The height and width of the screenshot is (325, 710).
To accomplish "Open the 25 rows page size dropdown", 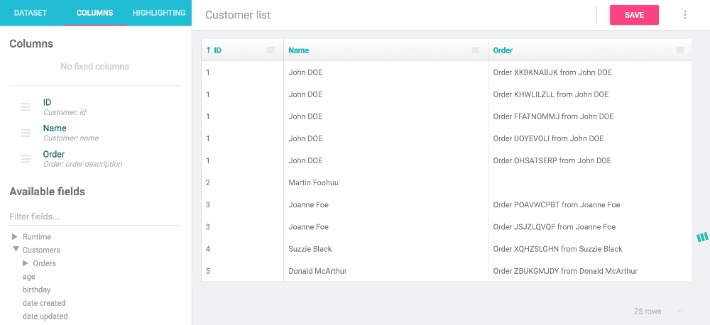I will [x=657, y=312].
